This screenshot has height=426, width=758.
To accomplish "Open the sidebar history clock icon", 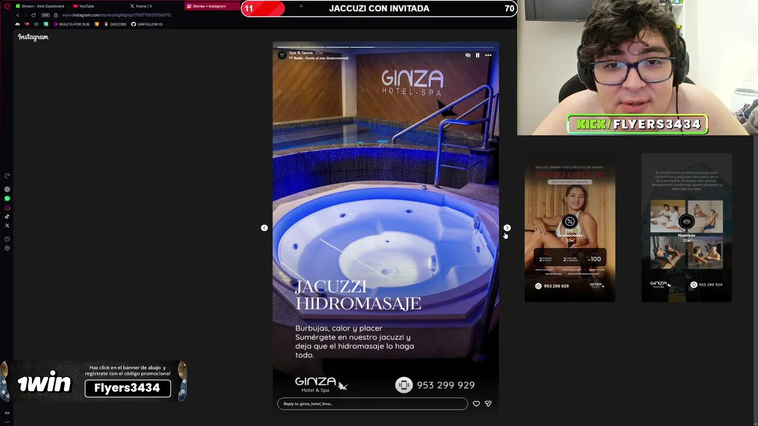I will point(7,239).
